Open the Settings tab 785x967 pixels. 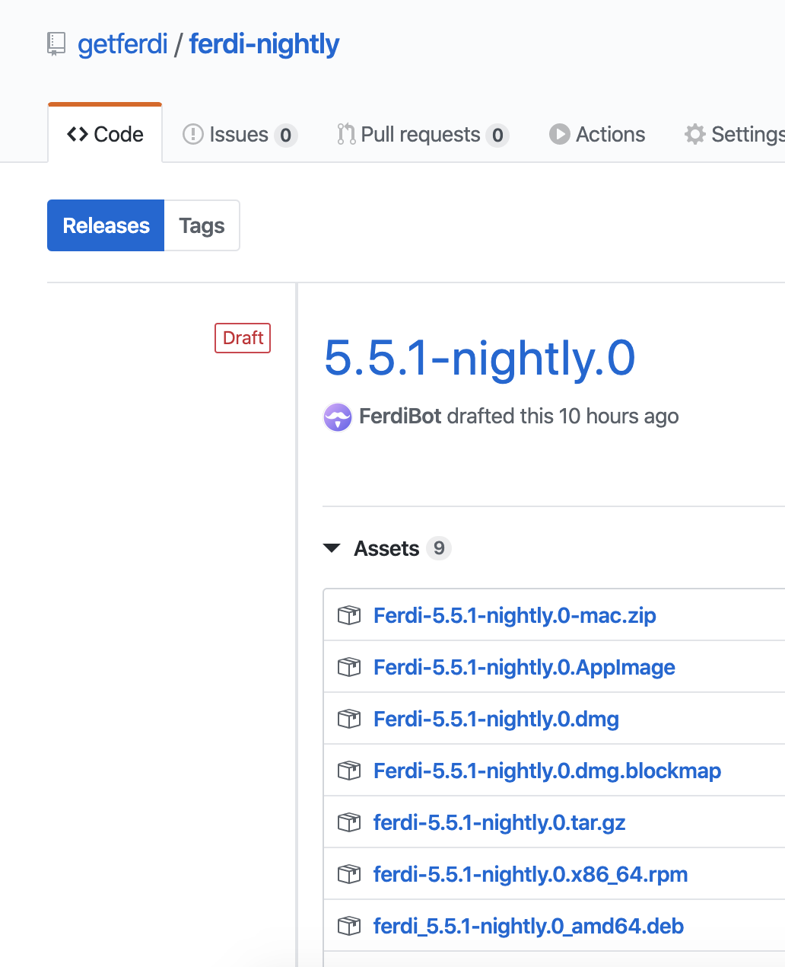[735, 135]
